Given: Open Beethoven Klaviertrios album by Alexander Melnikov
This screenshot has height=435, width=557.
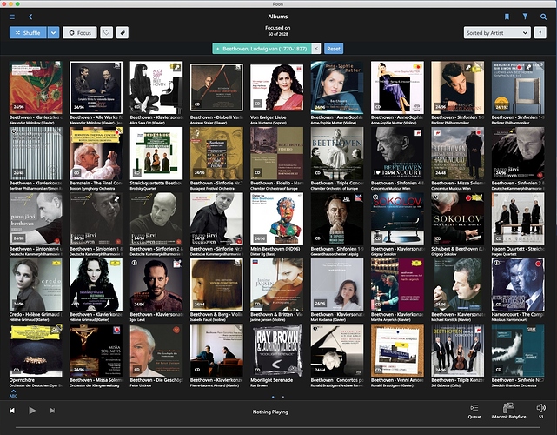Looking at the screenshot, I should (x=36, y=88).
